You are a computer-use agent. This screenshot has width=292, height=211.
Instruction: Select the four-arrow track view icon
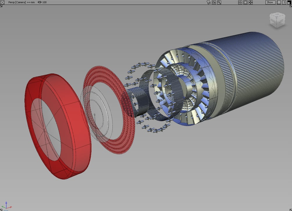251,2
